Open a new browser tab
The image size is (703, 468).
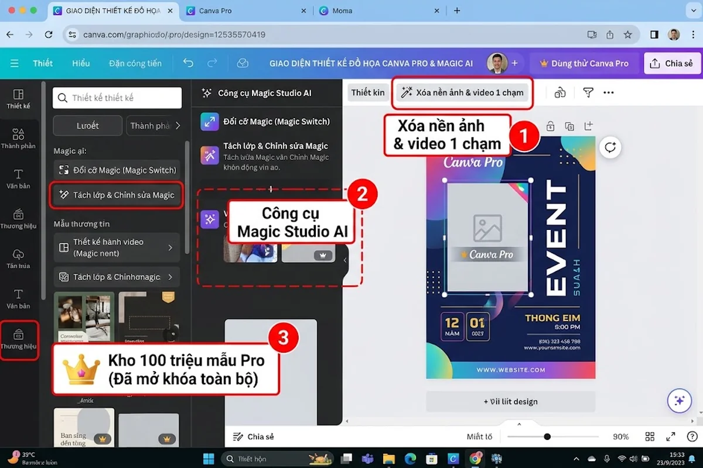click(457, 11)
